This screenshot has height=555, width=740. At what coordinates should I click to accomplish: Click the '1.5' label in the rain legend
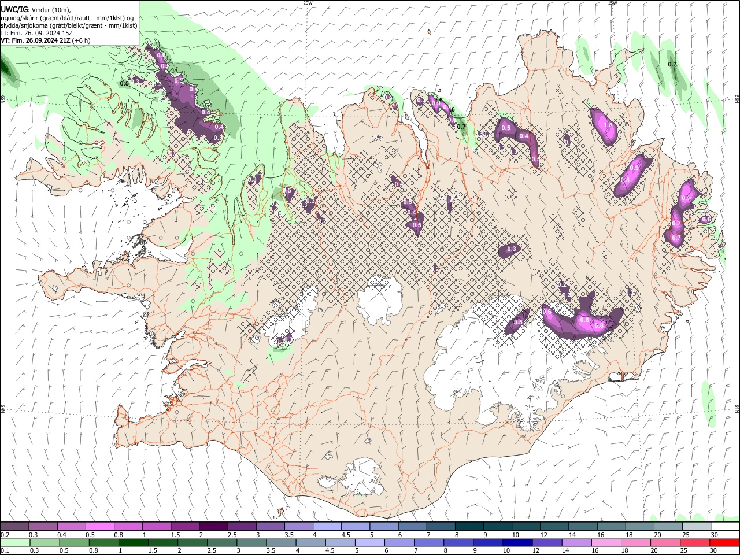pos(153,550)
